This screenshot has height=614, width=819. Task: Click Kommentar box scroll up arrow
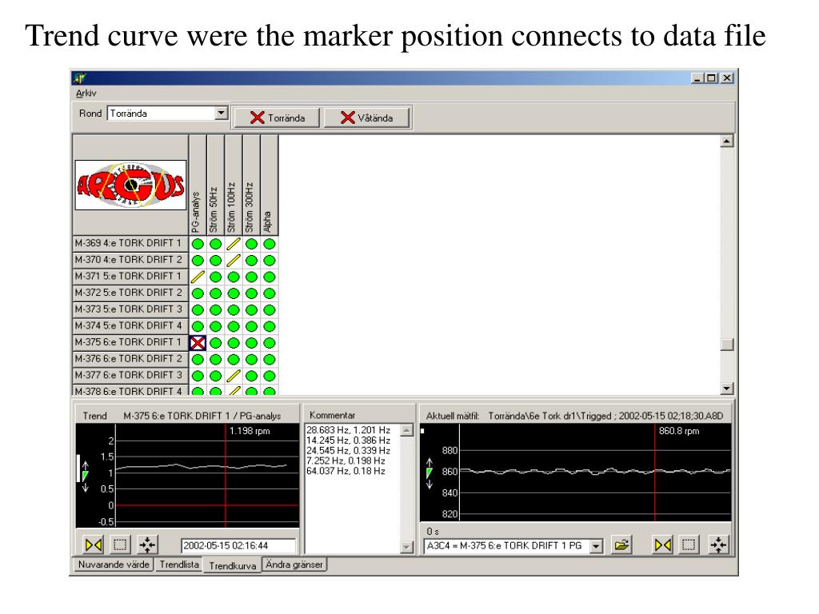[406, 430]
